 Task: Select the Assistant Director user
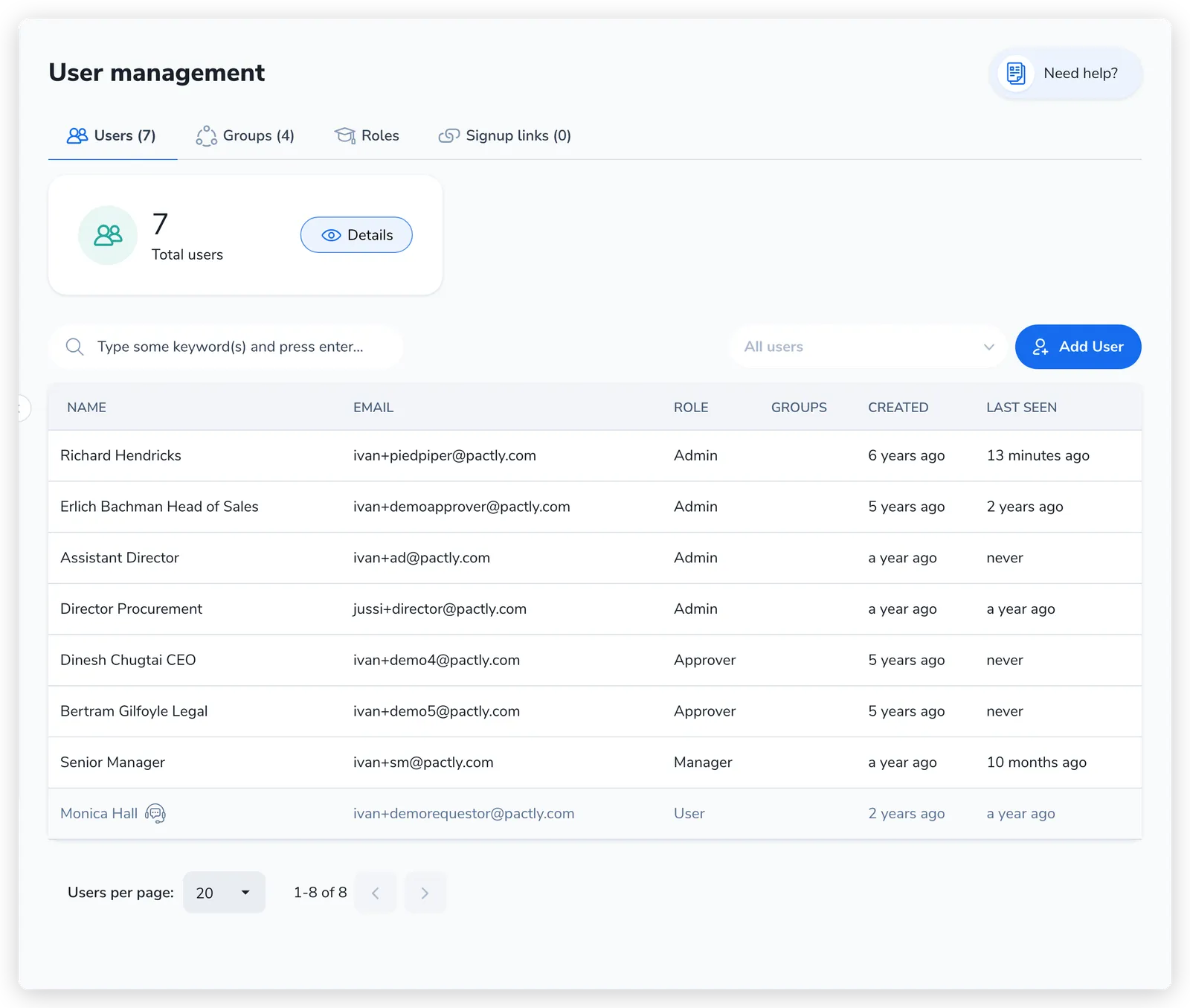pos(595,558)
